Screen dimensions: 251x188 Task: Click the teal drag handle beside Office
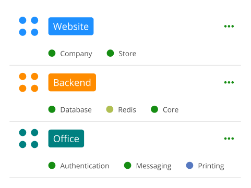click(29, 139)
